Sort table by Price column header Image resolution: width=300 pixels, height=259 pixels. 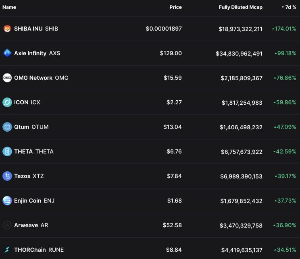pyautogui.click(x=175, y=7)
